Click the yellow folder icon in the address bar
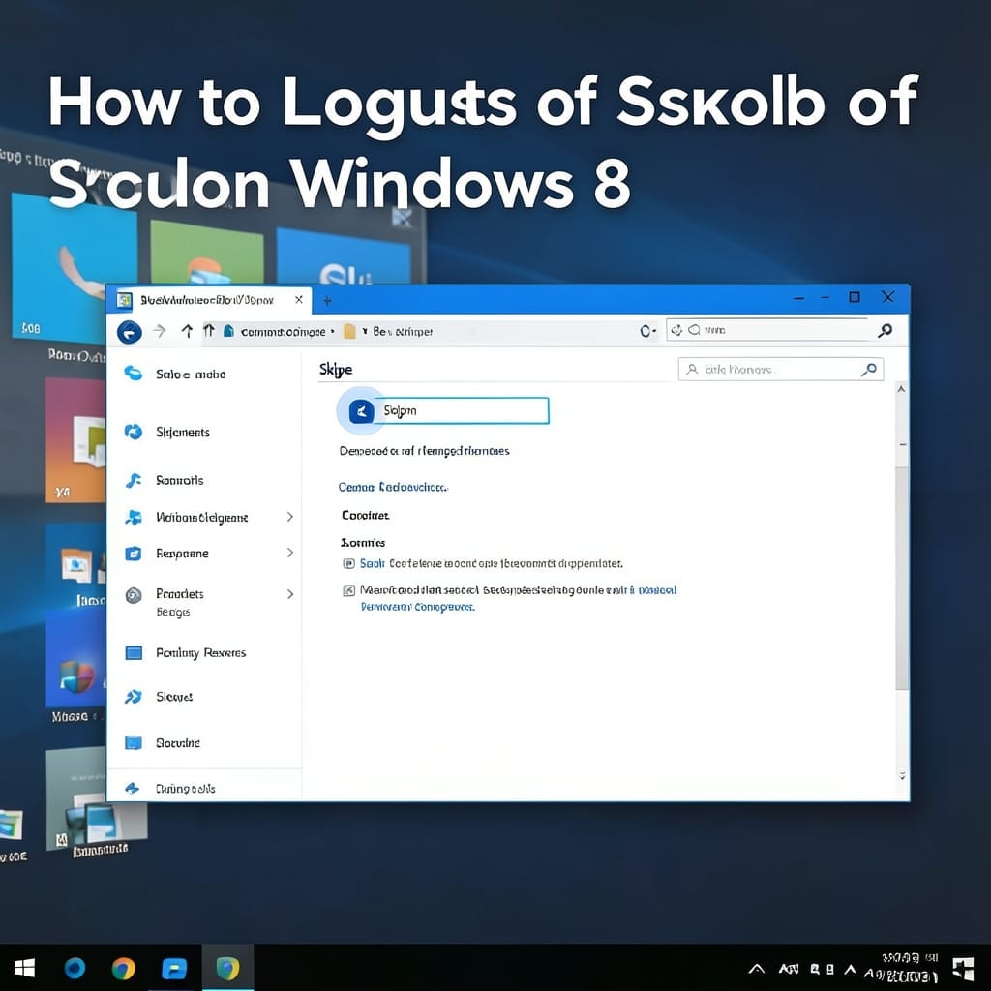The height and width of the screenshot is (991, 991). coord(349,331)
